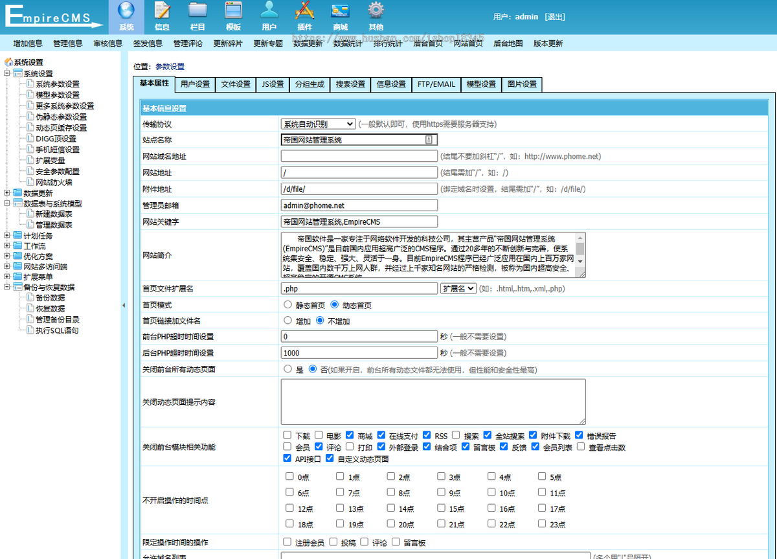Open the 其他 gear icon

(376, 11)
